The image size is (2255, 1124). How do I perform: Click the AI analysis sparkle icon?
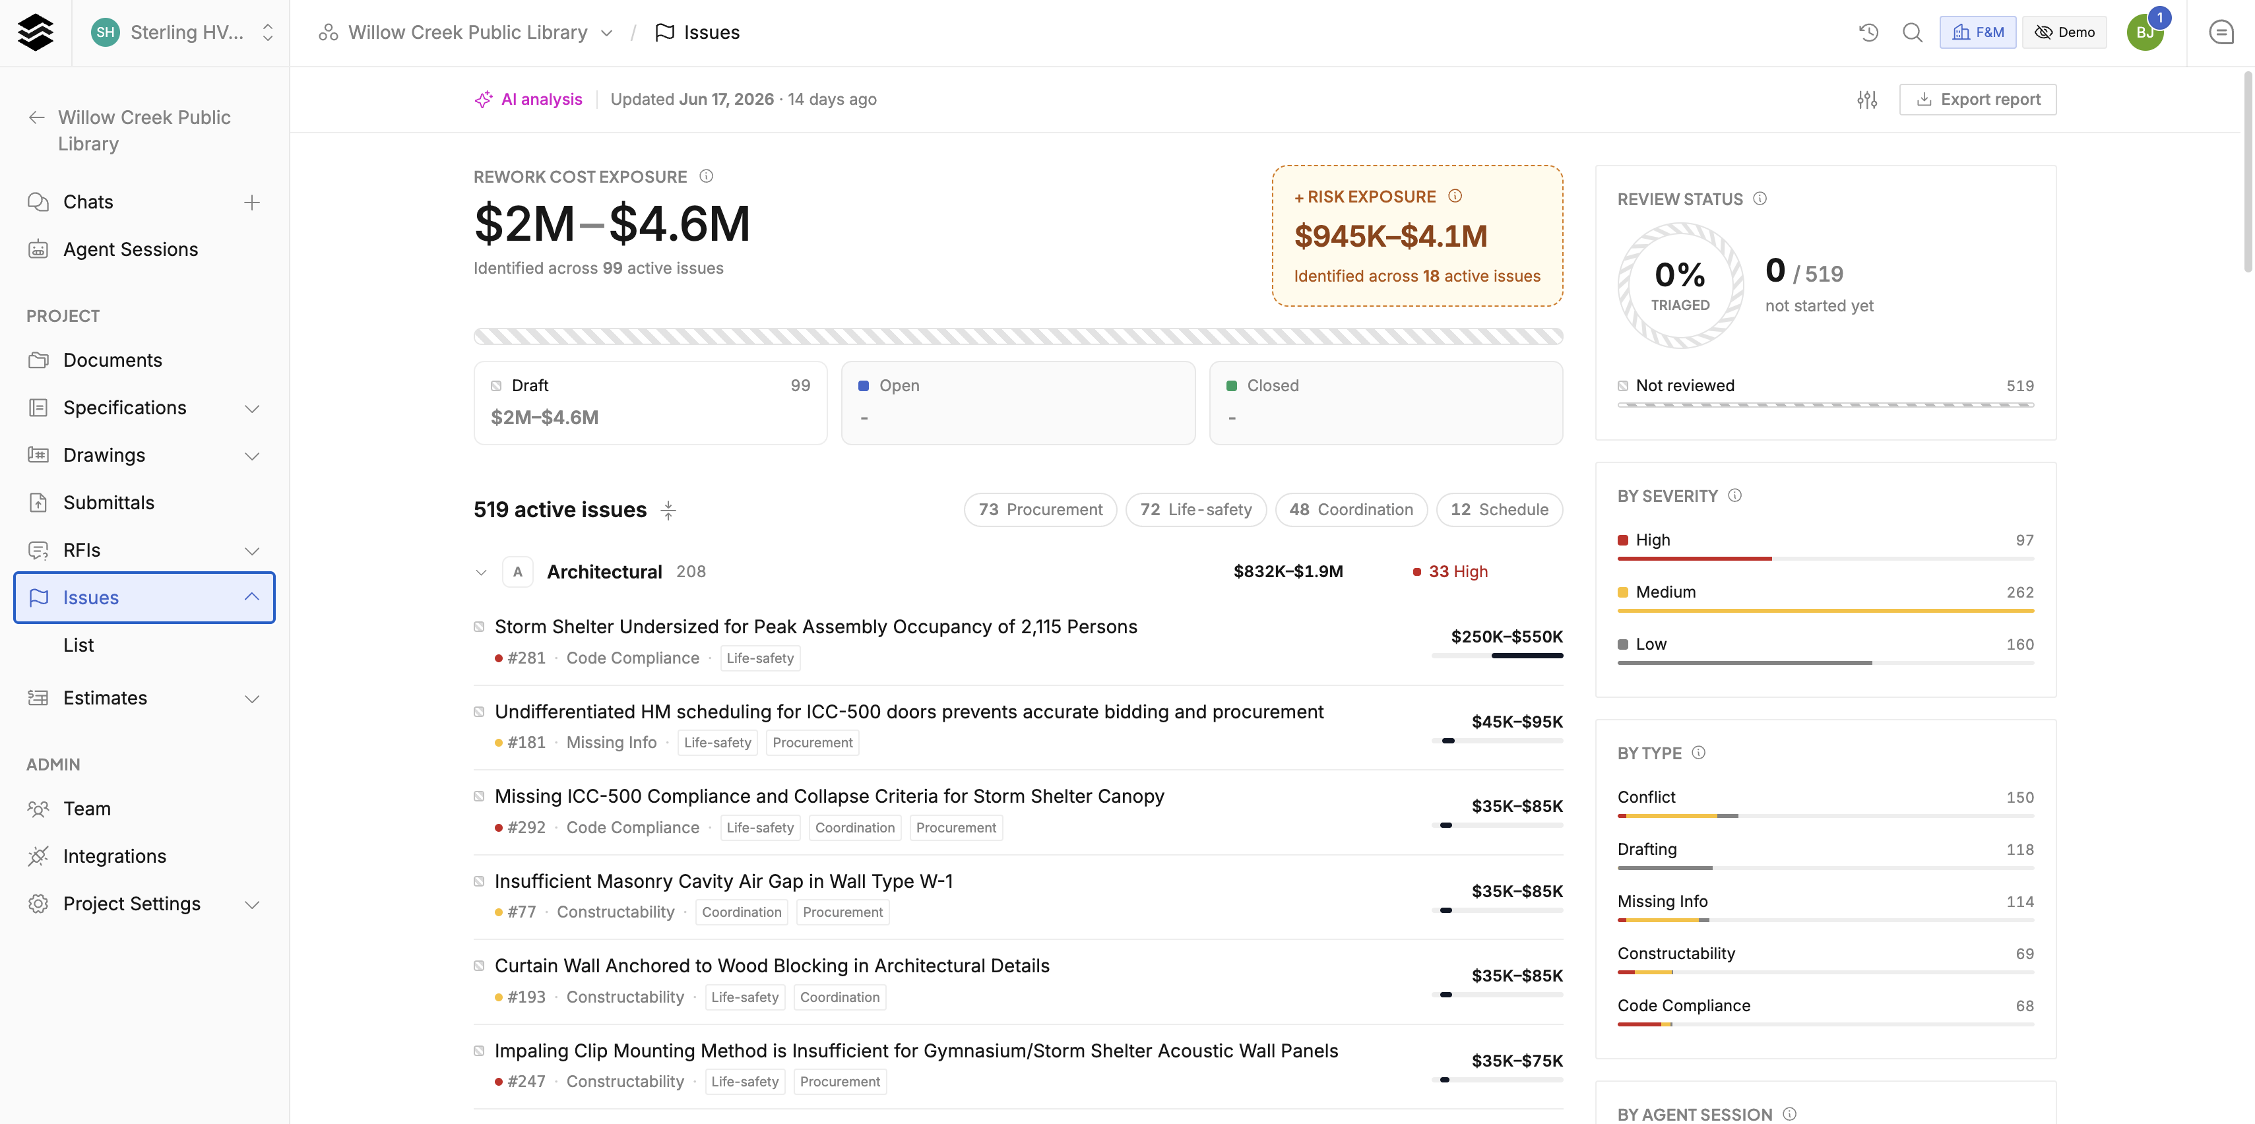[x=483, y=100]
